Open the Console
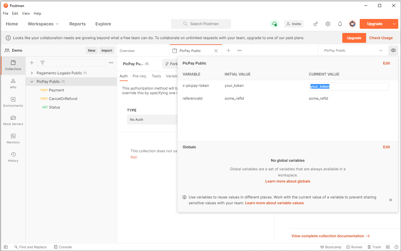The height and width of the screenshot is (251, 401). pos(63,247)
